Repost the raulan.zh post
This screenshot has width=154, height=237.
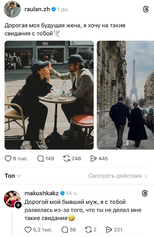click(67, 158)
